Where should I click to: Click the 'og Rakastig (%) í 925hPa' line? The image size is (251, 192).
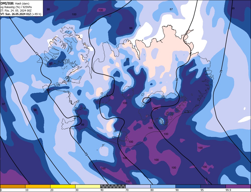coord(16,7)
